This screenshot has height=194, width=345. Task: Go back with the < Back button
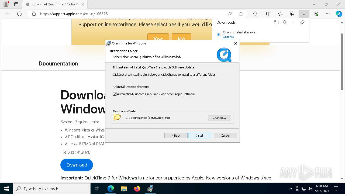click(x=176, y=136)
